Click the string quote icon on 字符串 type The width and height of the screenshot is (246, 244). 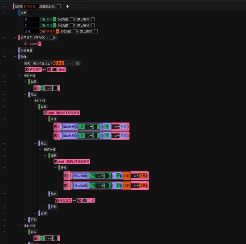[44, 31]
